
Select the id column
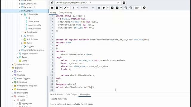click(29, 18)
